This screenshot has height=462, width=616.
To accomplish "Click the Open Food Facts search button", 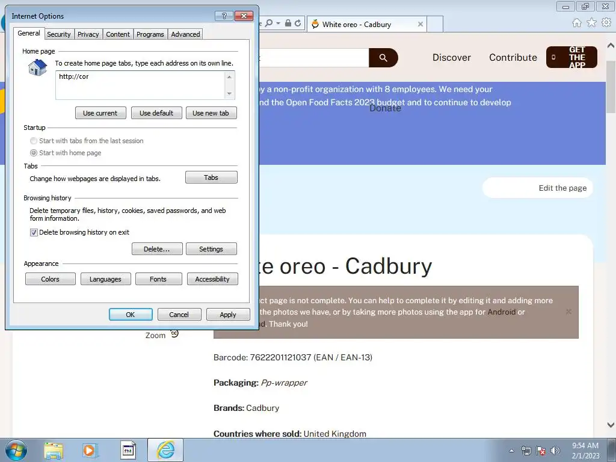I will 383,58.
